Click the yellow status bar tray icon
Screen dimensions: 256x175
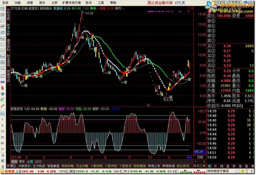click(x=242, y=171)
